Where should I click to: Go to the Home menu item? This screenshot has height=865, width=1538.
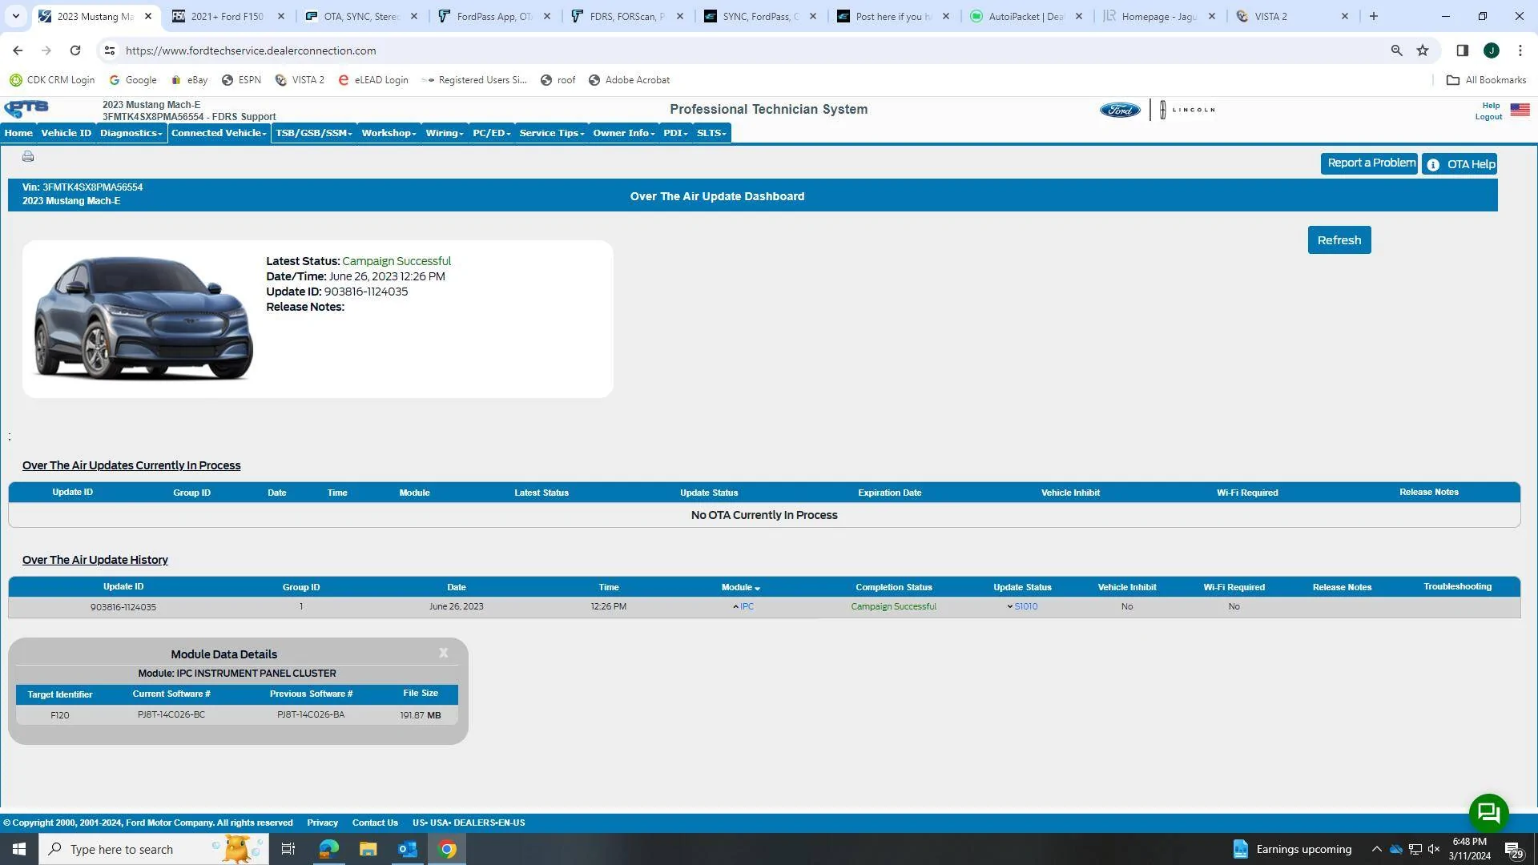tap(18, 133)
